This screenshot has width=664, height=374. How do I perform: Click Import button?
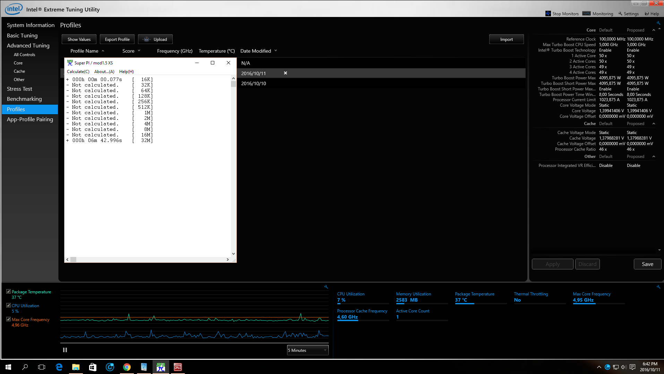pyautogui.click(x=506, y=39)
